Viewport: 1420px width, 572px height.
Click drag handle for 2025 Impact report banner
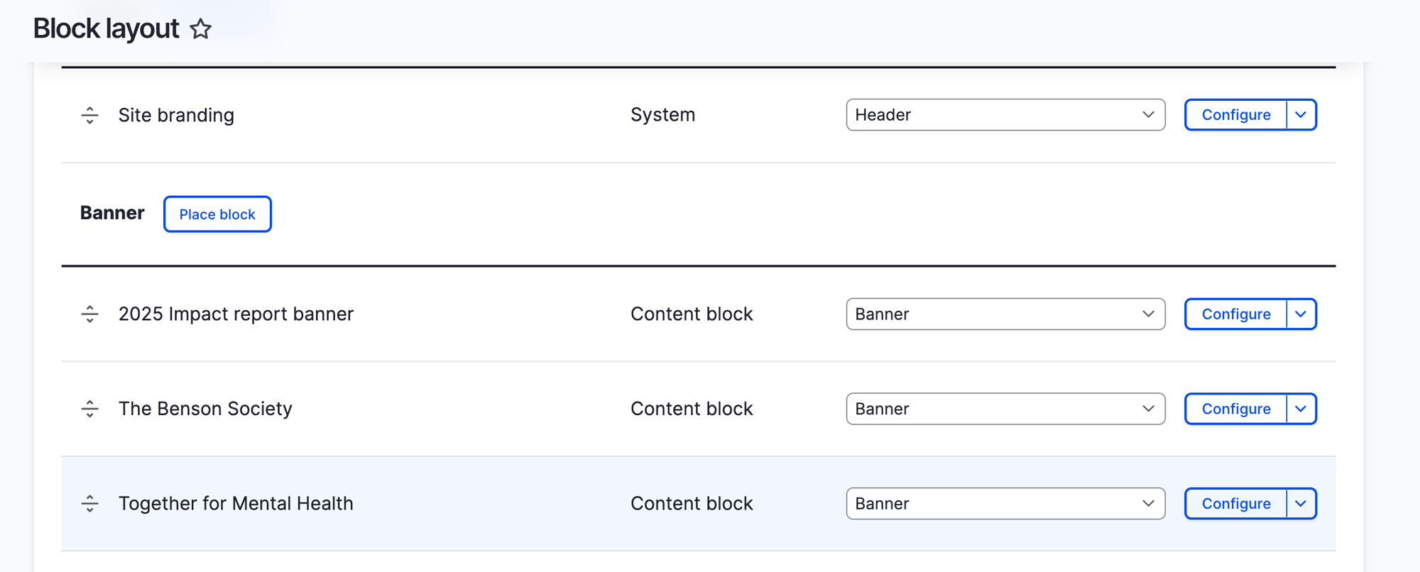(x=90, y=314)
